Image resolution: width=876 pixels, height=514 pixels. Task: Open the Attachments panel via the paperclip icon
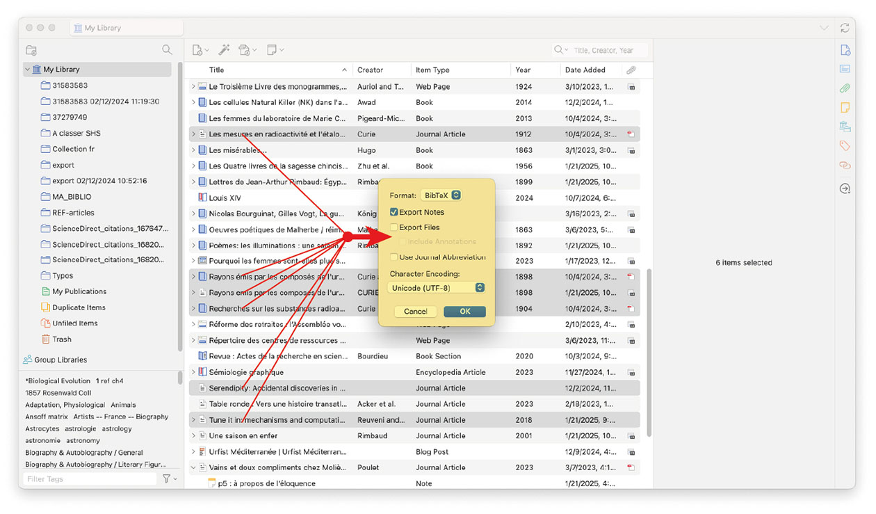[x=845, y=88]
